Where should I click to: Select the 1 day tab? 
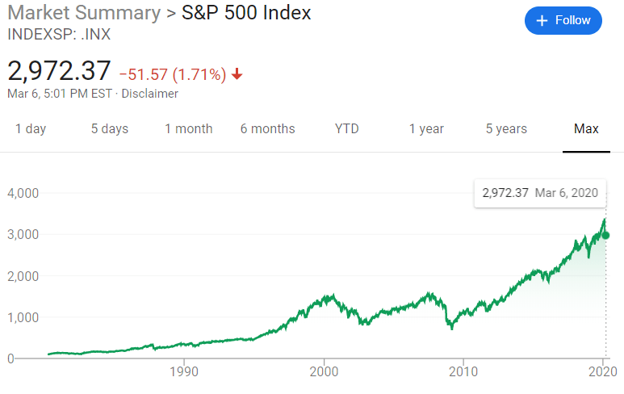pyautogui.click(x=31, y=129)
